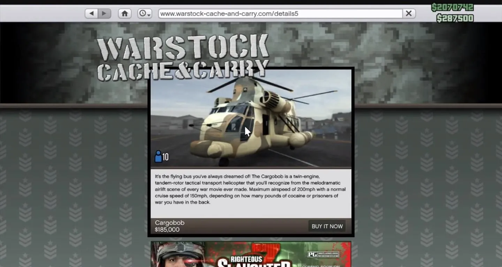Click the Cargobob vehicle name label

click(170, 223)
